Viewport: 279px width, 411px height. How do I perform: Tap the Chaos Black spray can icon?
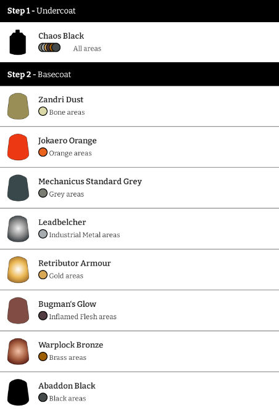(x=18, y=42)
